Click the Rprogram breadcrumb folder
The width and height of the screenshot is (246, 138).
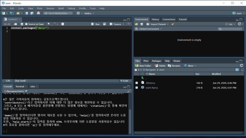point(150,70)
